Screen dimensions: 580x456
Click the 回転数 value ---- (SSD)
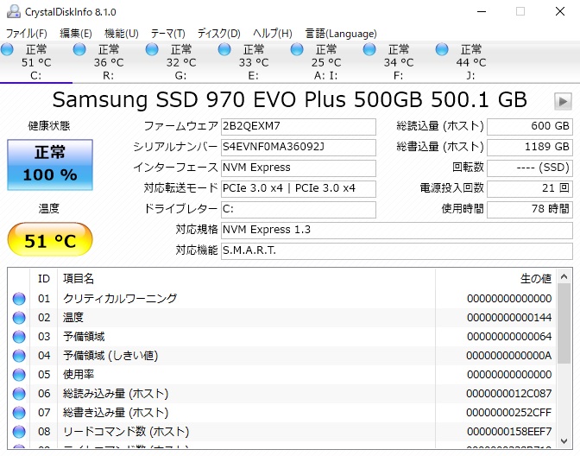(530, 168)
